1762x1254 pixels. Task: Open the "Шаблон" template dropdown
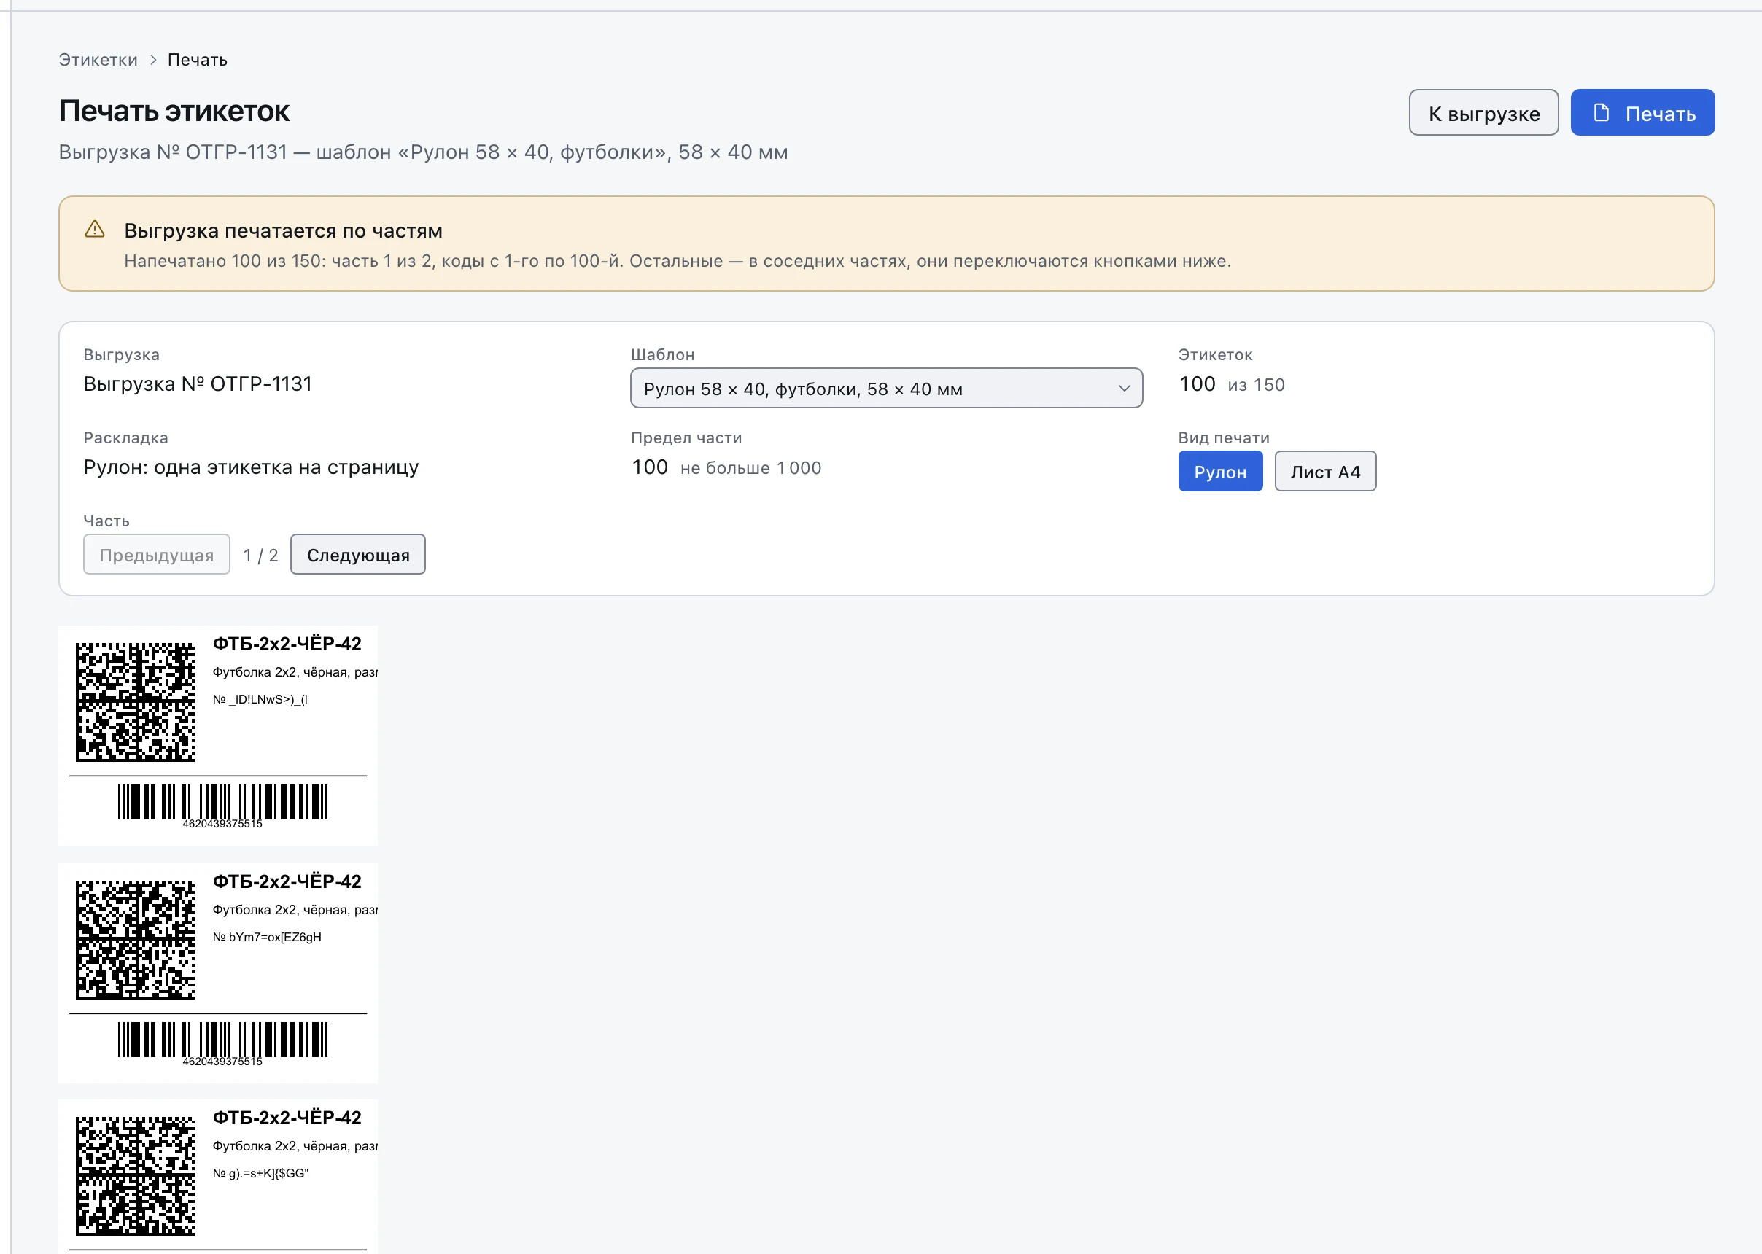tap(886, 389)
